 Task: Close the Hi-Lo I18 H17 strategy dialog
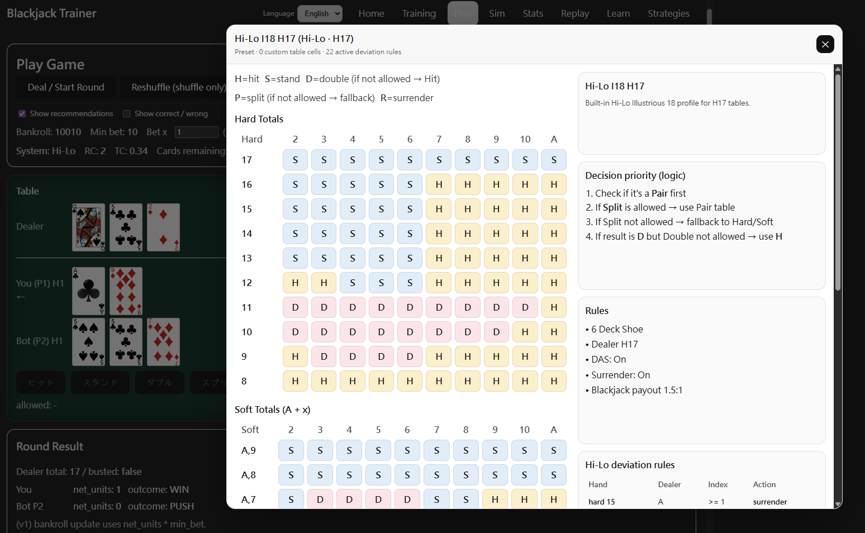coord(825,44)
